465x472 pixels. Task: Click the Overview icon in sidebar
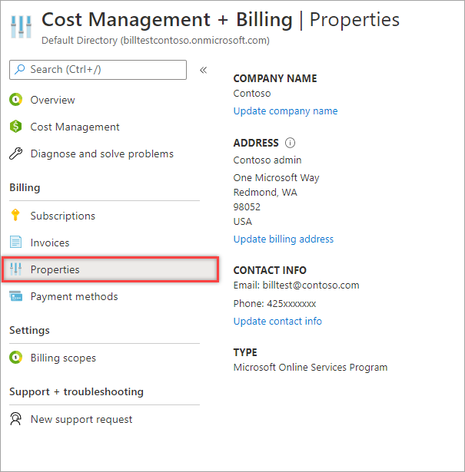[15, 100]
